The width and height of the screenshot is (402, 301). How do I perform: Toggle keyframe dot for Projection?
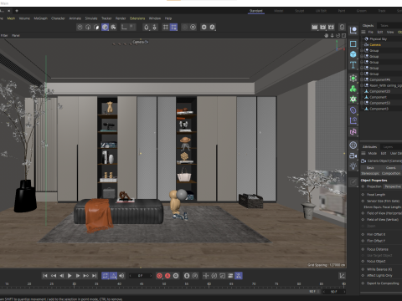[363, 186]
